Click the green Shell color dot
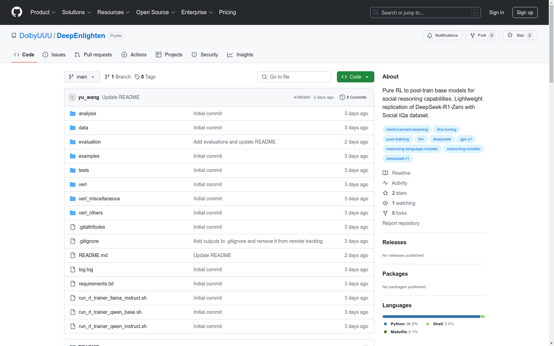 428,324
